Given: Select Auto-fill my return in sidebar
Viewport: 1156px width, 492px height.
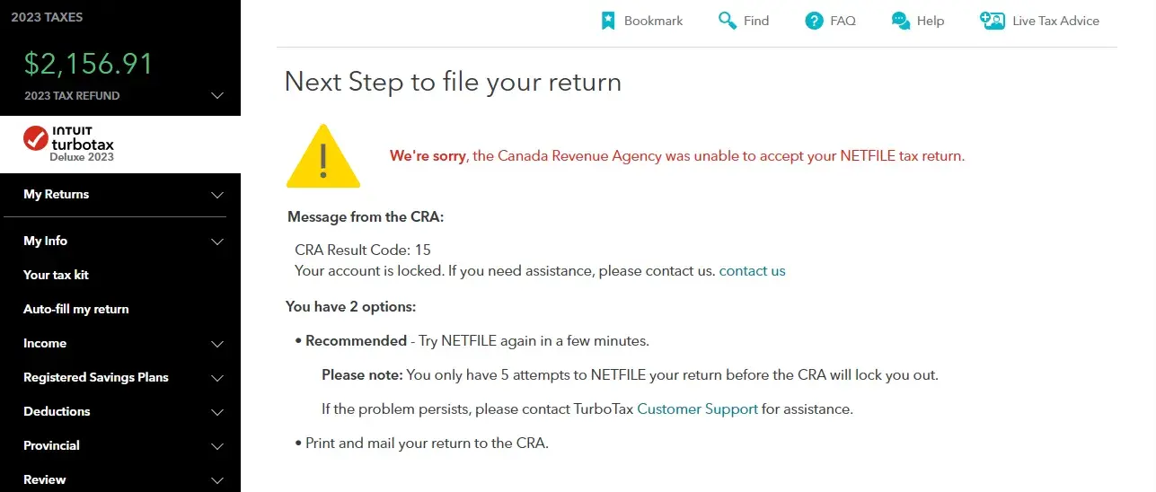Looking at the screenshot, I should pos(76,309).
